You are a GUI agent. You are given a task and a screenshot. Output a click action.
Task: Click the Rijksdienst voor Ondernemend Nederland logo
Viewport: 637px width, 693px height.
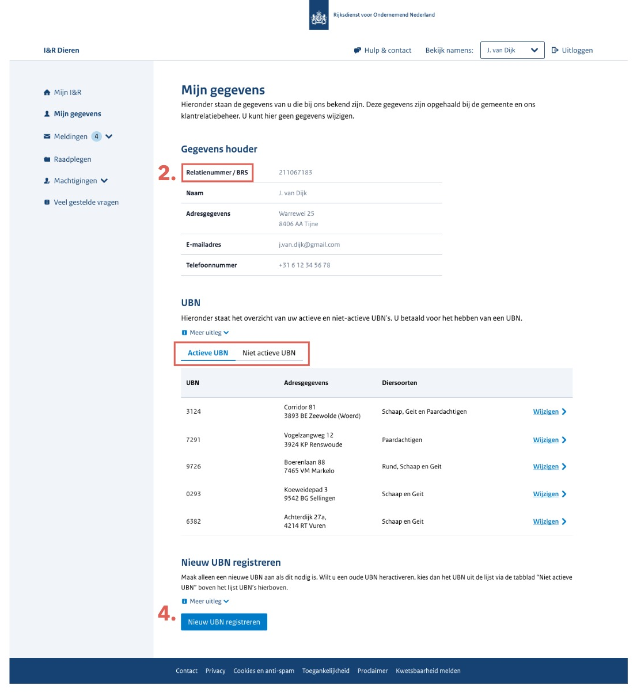tap(318, 15)
